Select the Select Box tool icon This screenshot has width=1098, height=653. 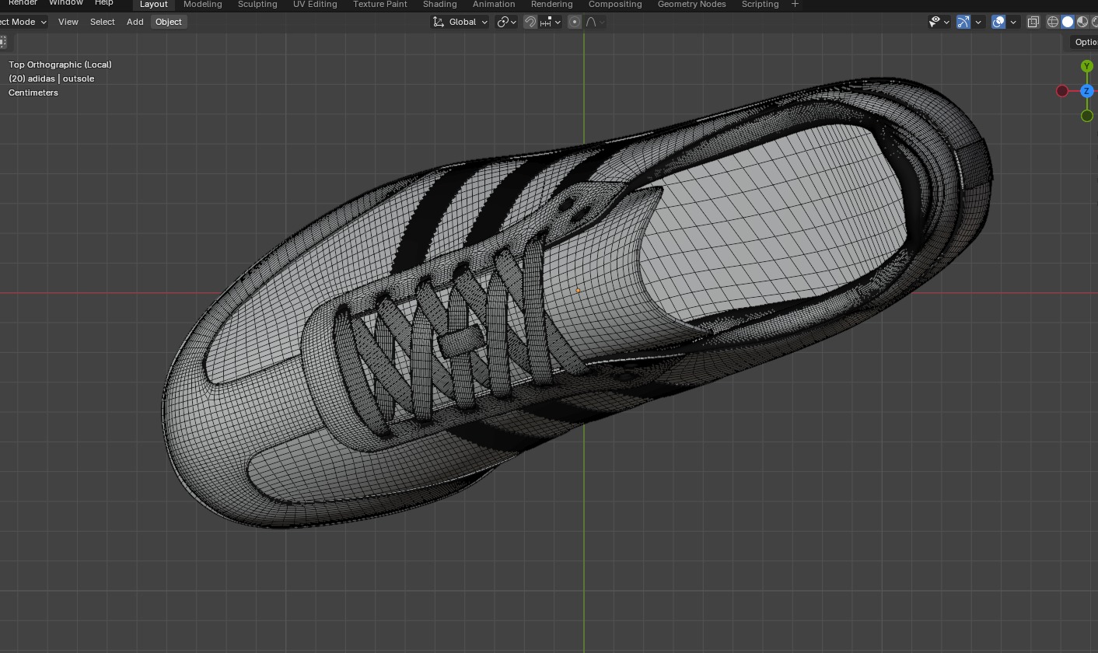[x=3, y=42]
